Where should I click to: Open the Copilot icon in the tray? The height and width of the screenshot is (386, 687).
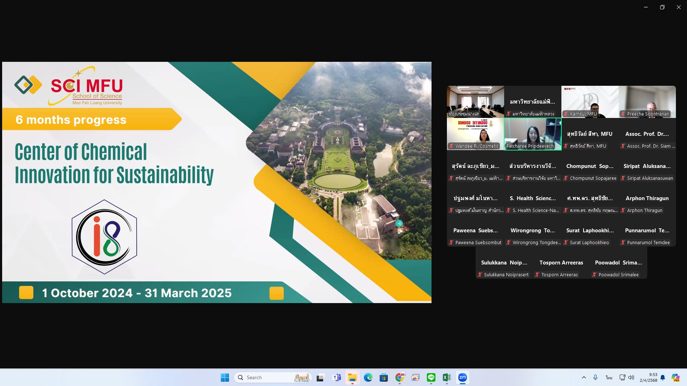(676, 377)
